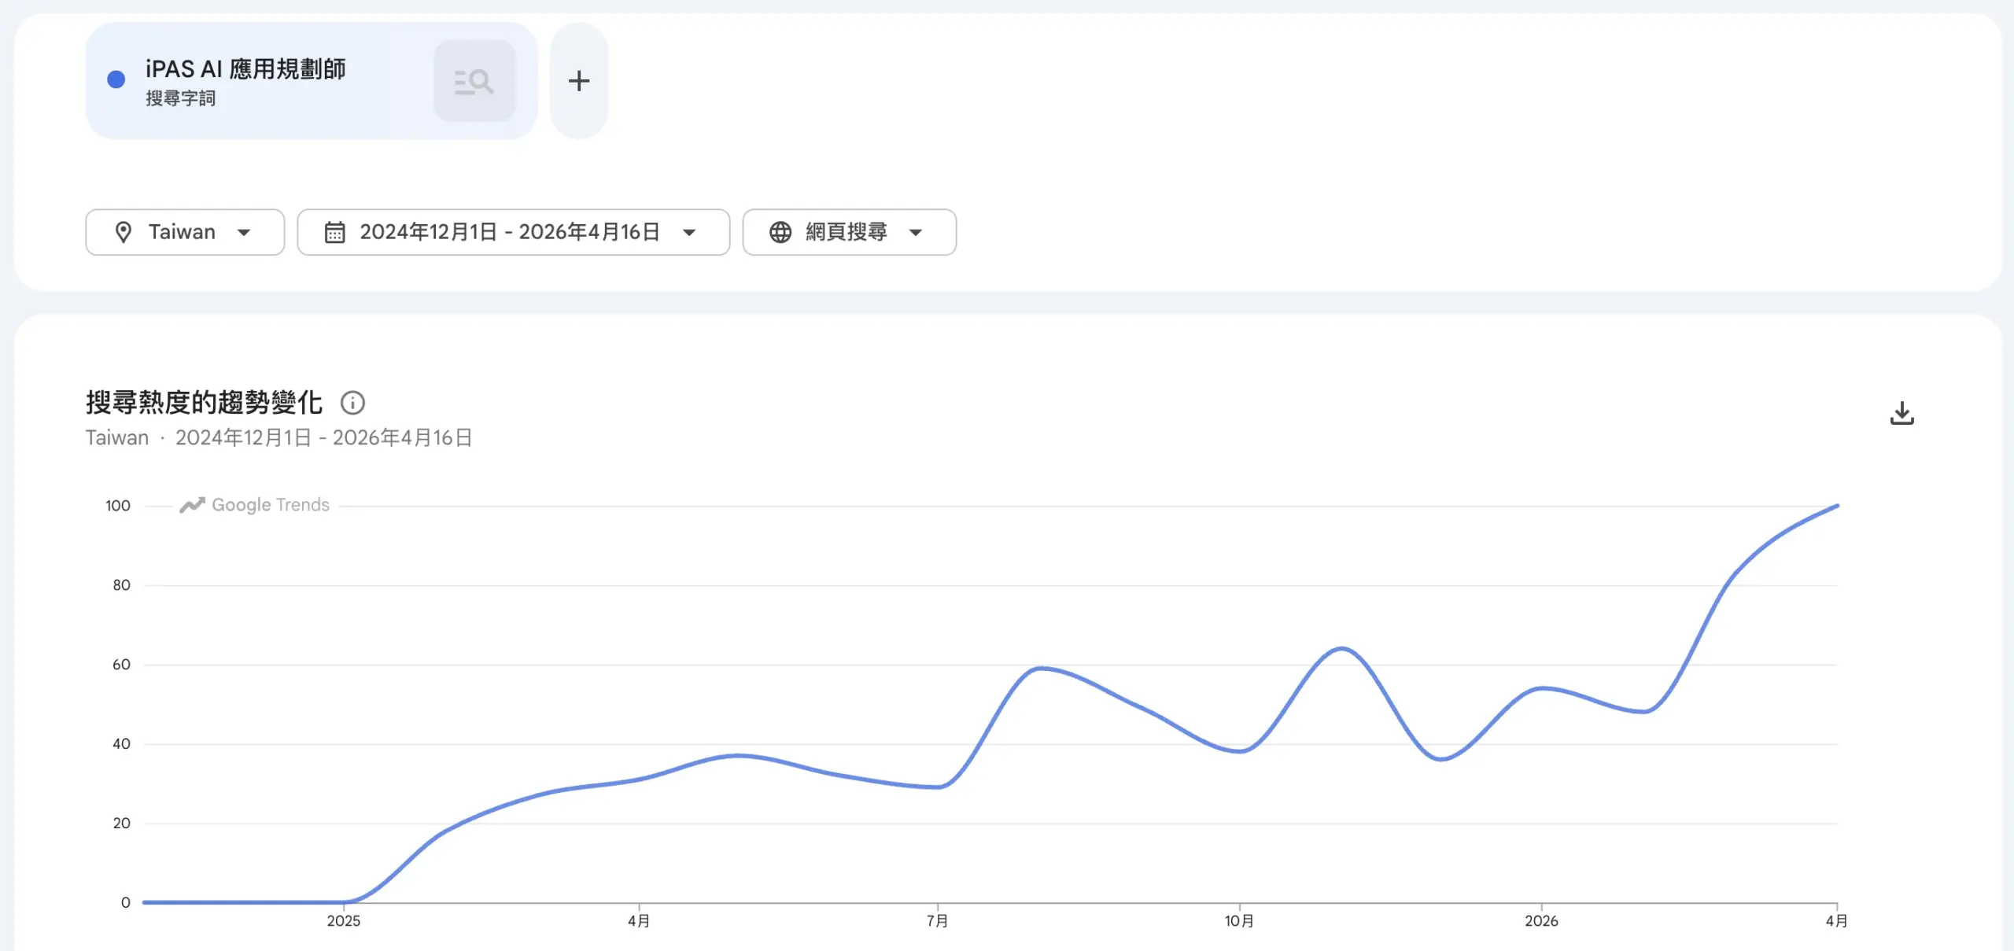Click the 搜尋熱度的趨勢變化 chart heading
This screenshot has width=2014, height=951.
coord(204,403)
